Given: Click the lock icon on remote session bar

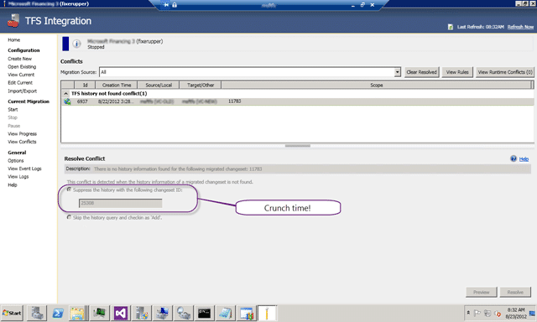Looking at the screenshot, I should tap(175, 5).
